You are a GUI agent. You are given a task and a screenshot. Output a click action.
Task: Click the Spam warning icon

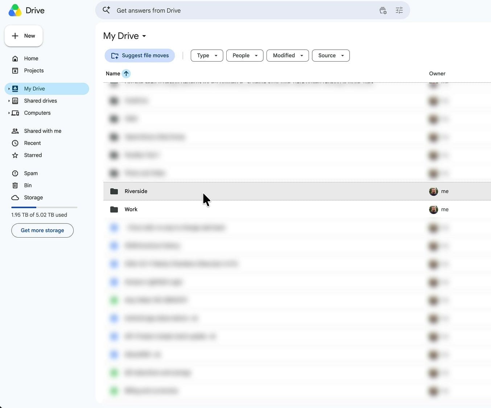pos(15,173)
